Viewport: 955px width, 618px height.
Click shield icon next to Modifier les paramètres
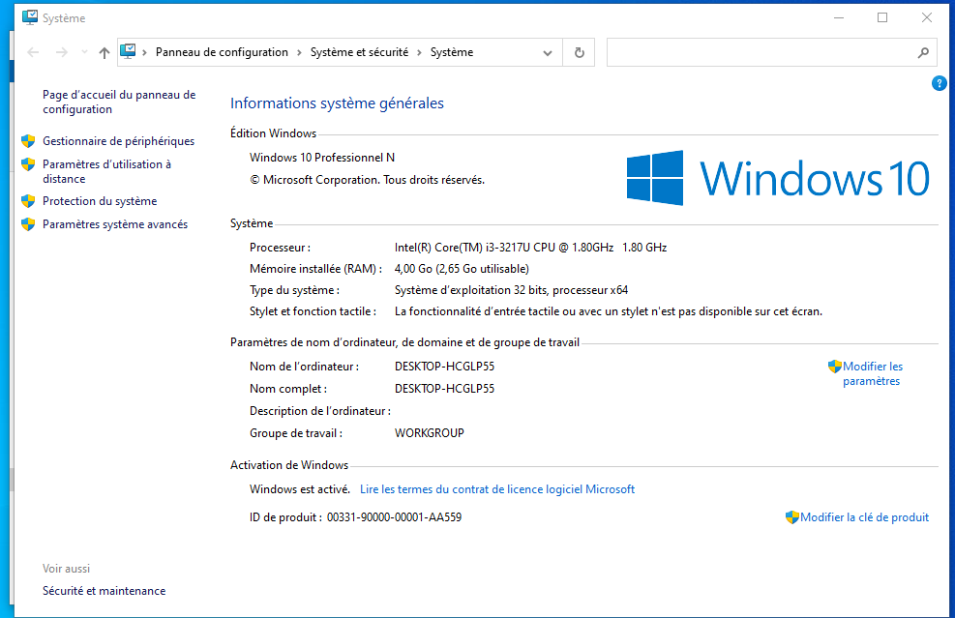(x=834, y=366)
